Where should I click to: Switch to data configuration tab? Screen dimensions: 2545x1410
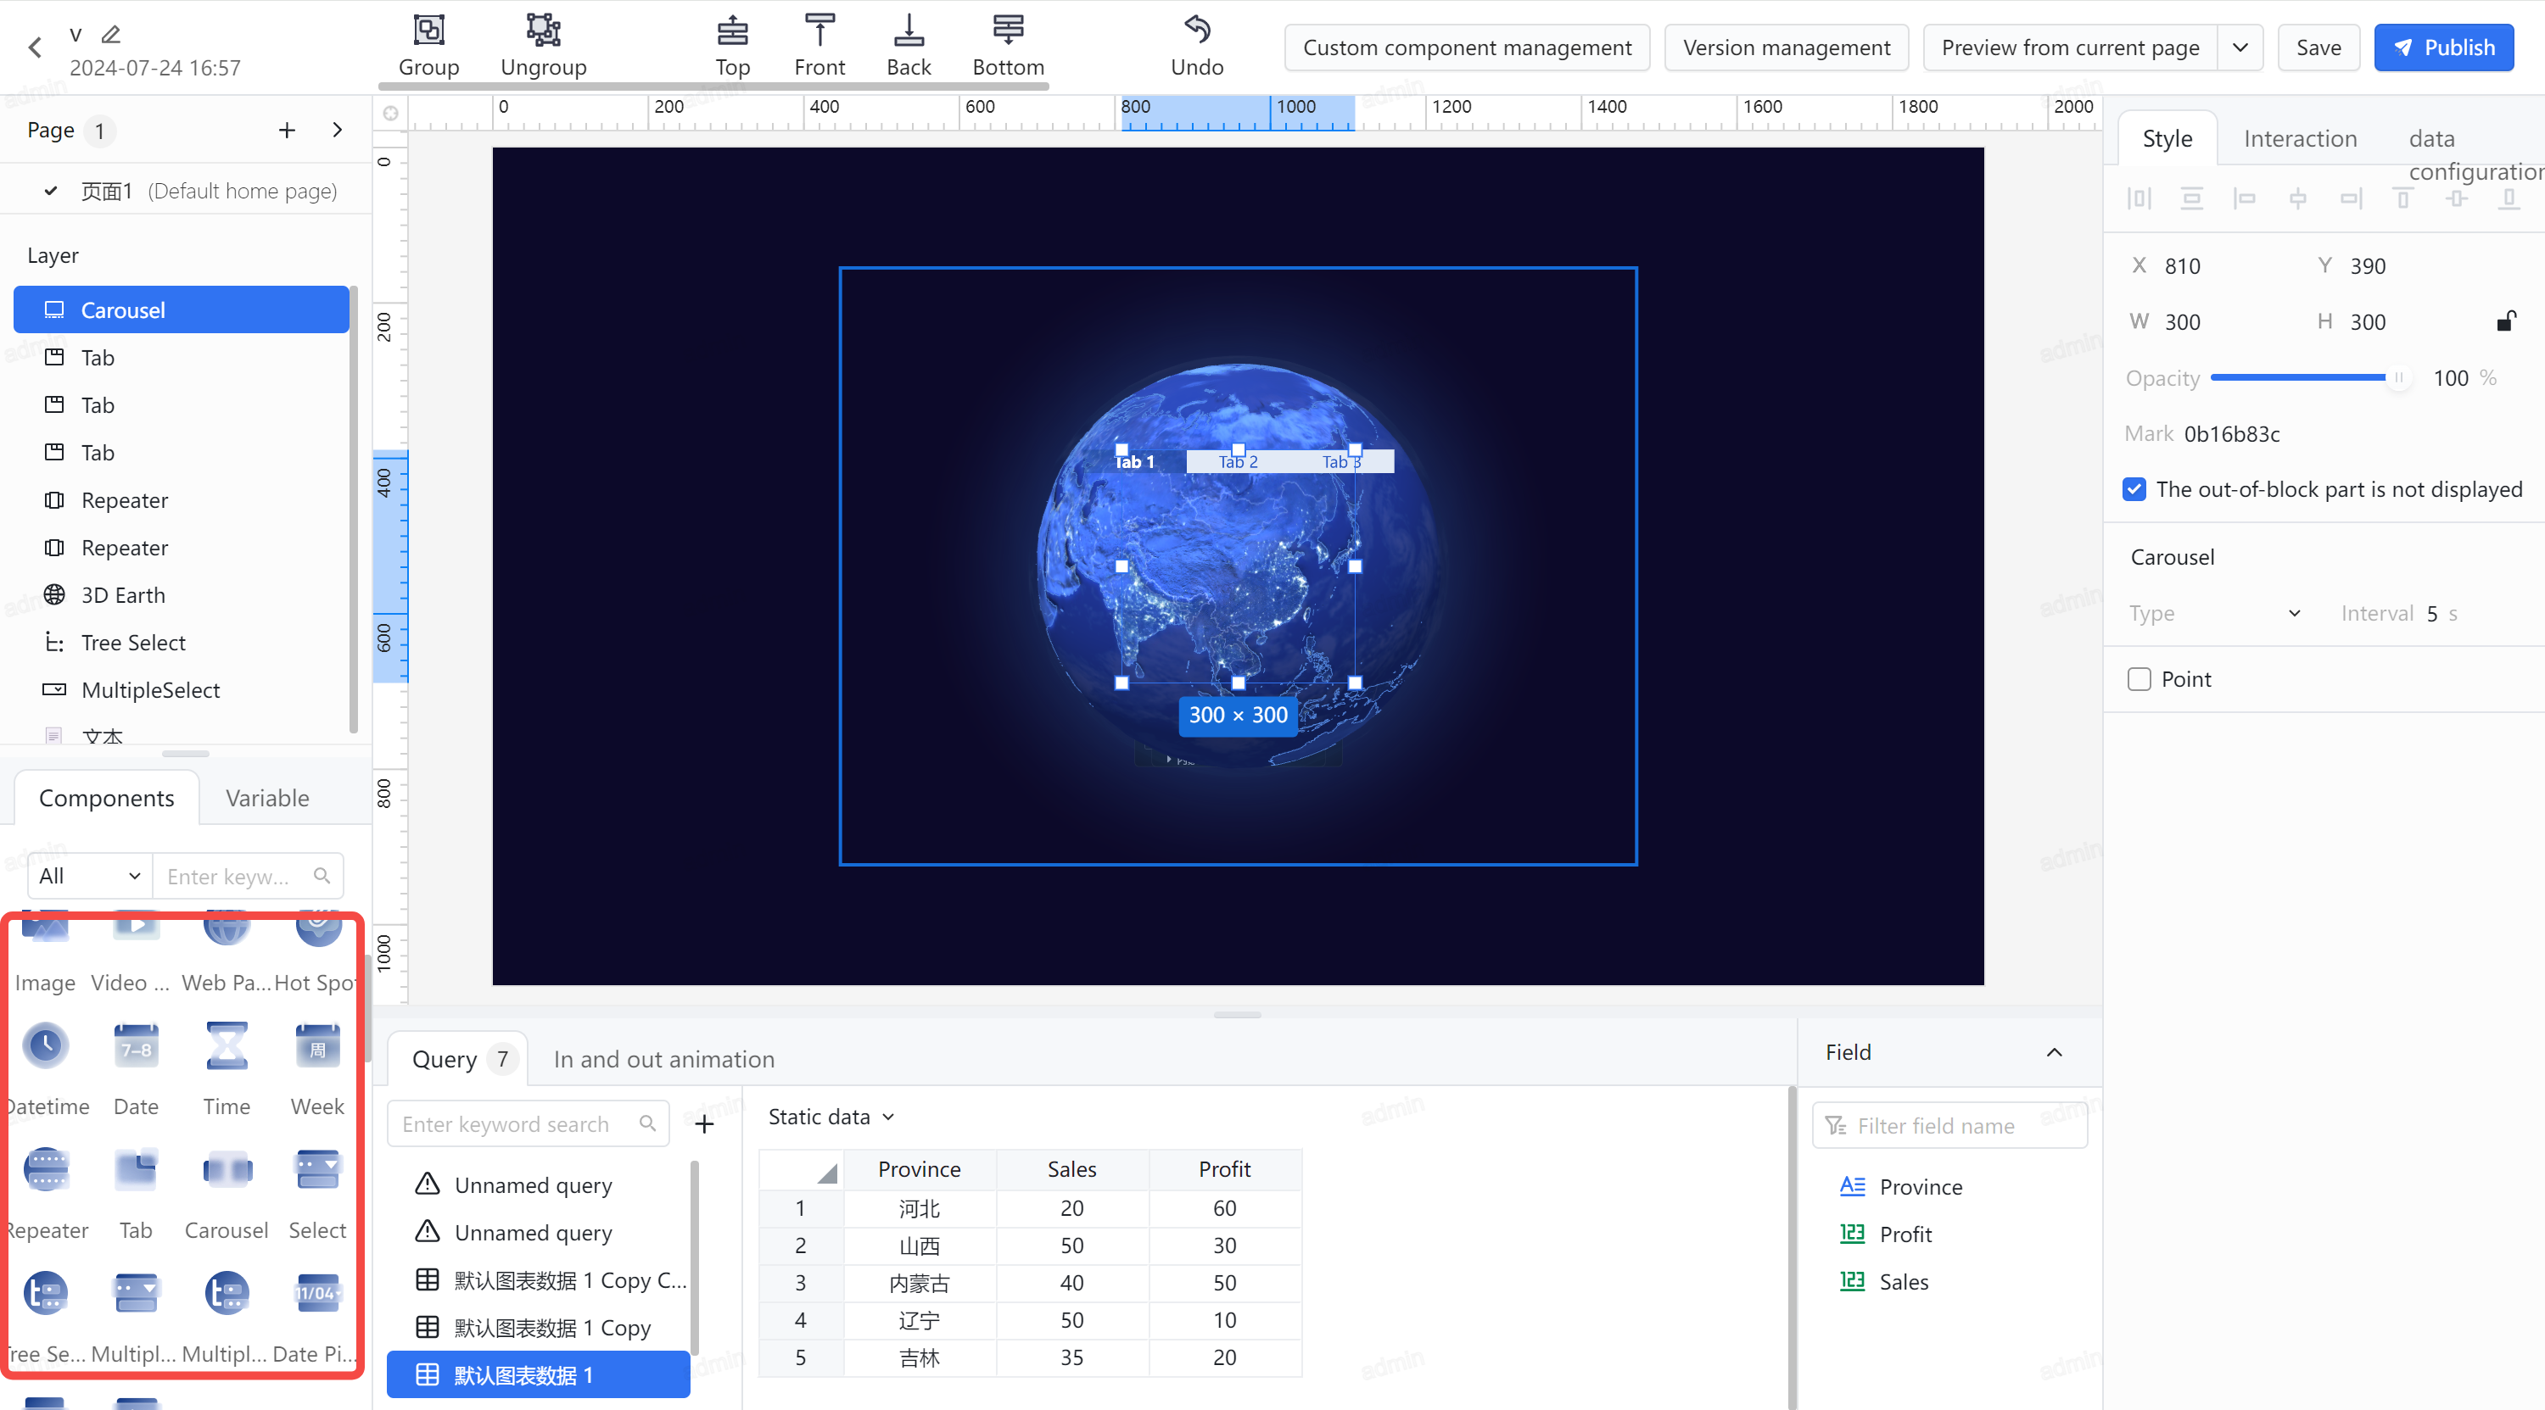[2475, 154]
